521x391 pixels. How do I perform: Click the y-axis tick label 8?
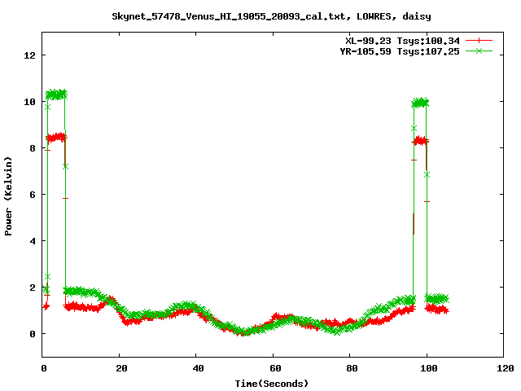pyautogui.click(x=33, y=148)
